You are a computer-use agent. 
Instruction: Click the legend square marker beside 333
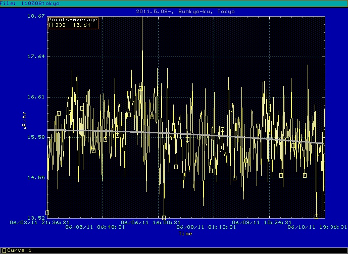pos(51,25)
